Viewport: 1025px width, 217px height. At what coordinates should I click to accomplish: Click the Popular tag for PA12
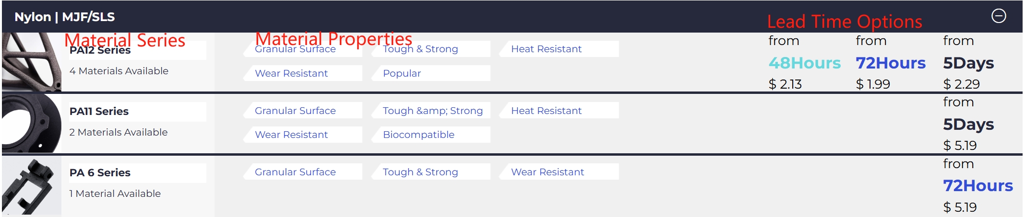pos(402,73)
